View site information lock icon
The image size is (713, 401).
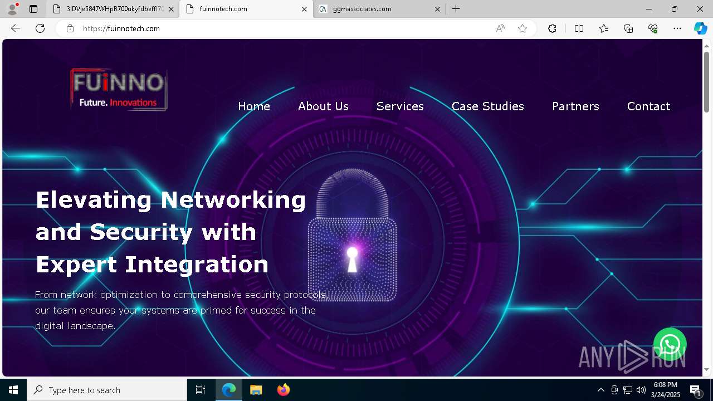(x=70, y=28)
